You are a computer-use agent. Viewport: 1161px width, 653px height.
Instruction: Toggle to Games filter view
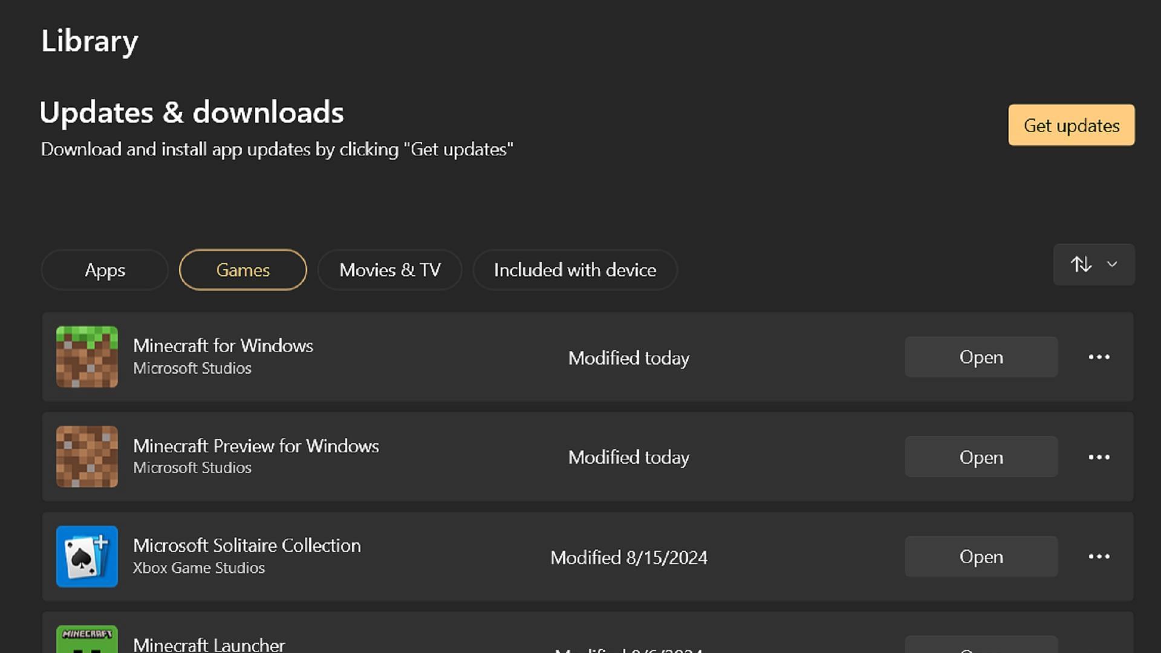click(242, 270)
